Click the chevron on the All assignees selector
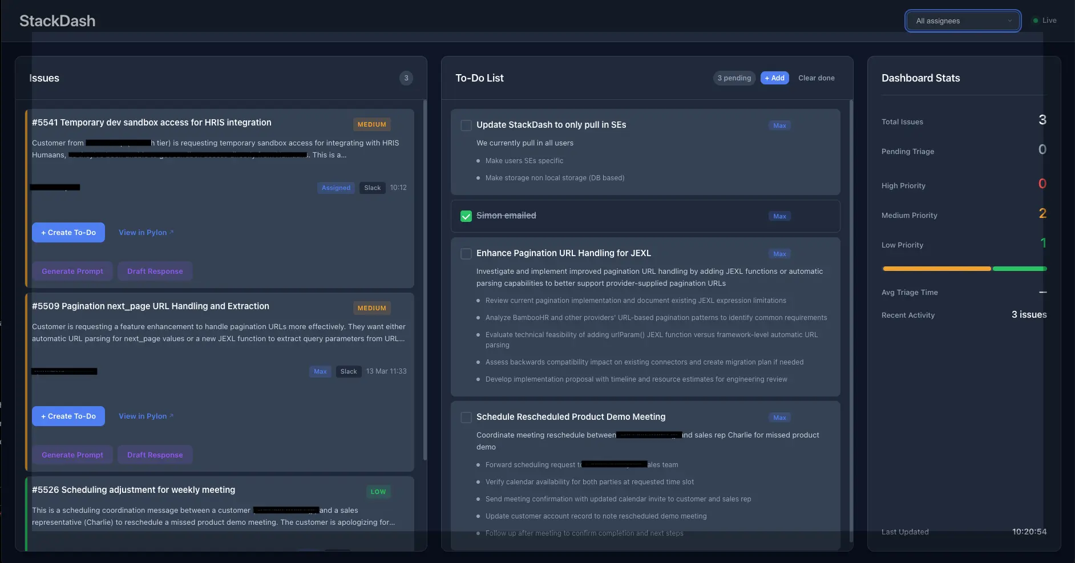 1009,21
